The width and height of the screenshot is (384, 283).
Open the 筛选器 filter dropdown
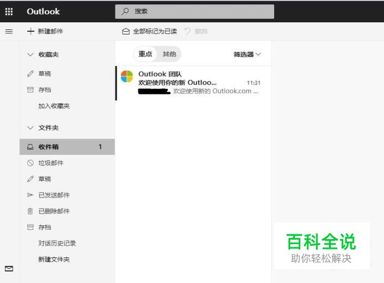click(247, 54)
